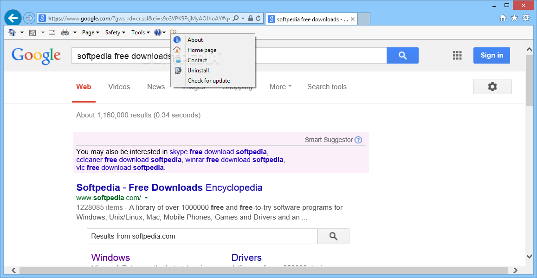Select the Web search tab
The width and height of the screenshot is (537, 278).
click(84, 87)
